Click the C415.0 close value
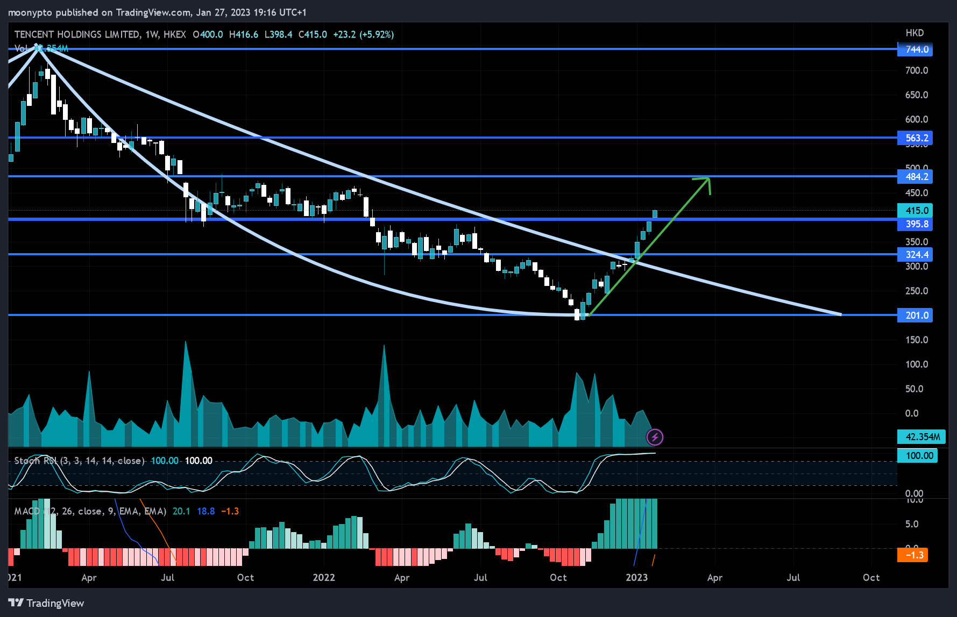 [x=313, y=34]
